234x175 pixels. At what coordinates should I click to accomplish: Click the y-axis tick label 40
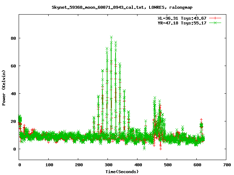(x=13, y=94)
